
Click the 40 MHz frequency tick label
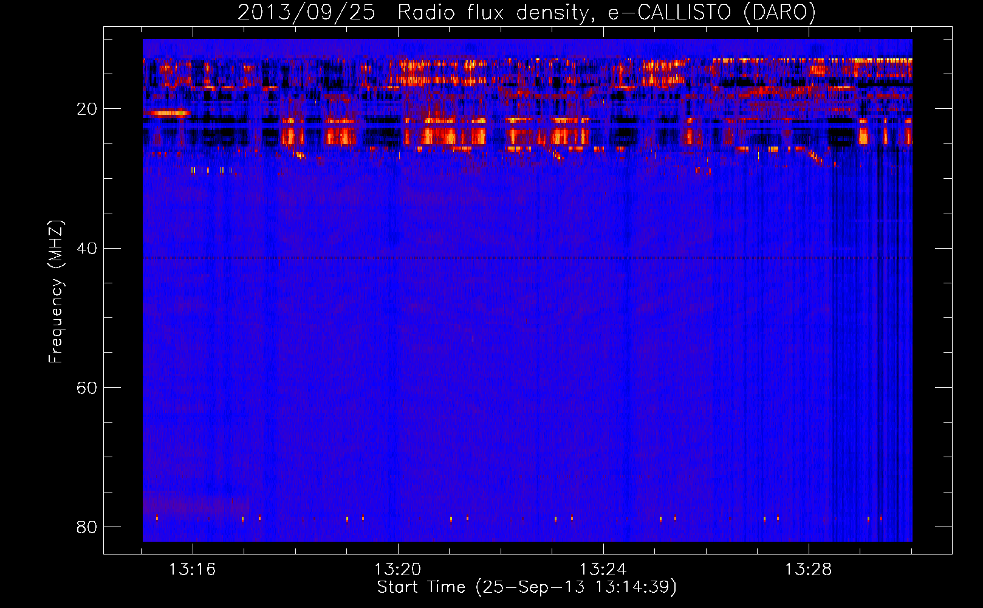click(87, 249)
